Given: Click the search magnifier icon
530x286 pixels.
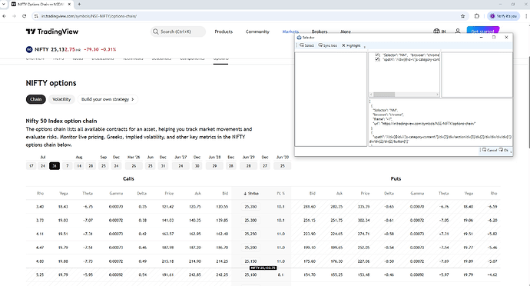Looking at the screenshot, I should pos(155,32).
